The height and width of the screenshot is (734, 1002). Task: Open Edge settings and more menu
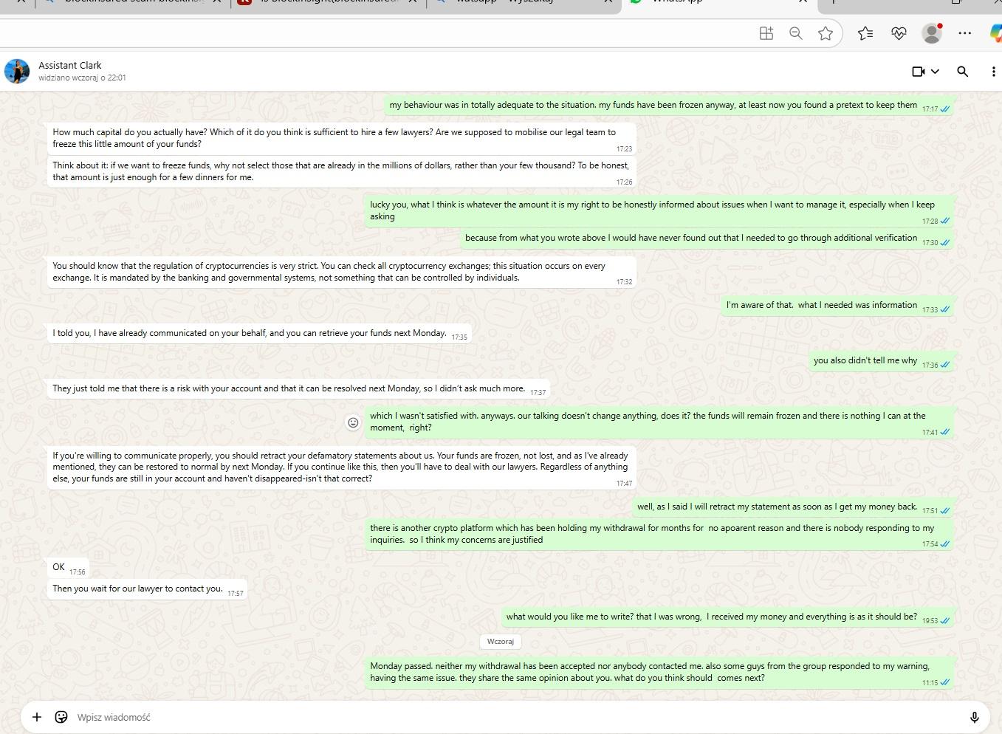tap(964, 33)
